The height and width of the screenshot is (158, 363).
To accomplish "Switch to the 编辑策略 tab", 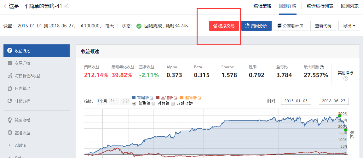I will (262, 6).
